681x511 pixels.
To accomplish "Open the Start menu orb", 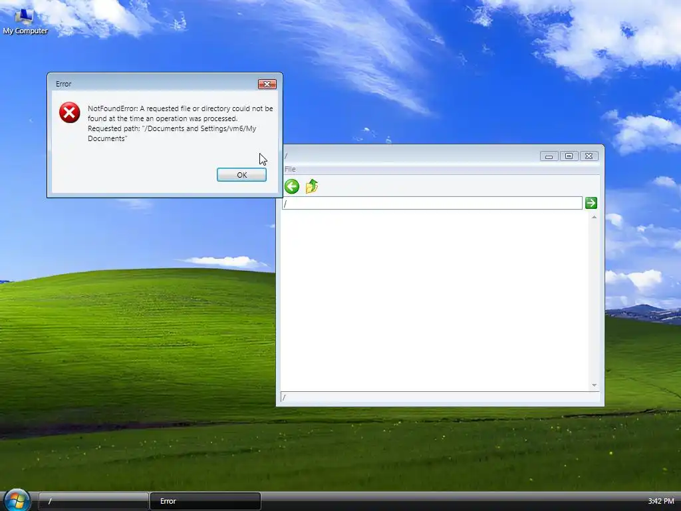I will click(x=17, y=500).
